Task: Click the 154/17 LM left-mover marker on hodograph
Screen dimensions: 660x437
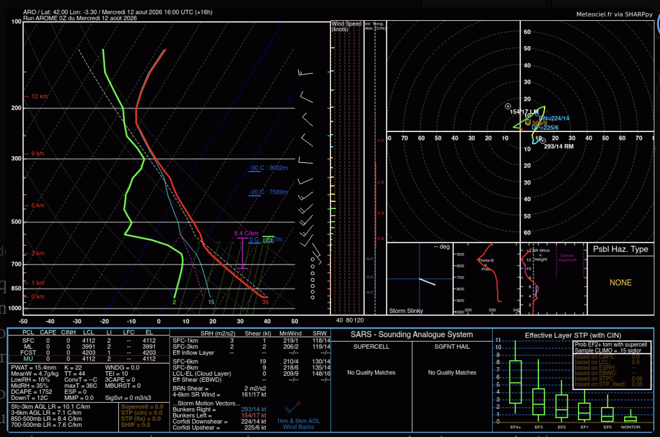Action: (x=508, y=106)
